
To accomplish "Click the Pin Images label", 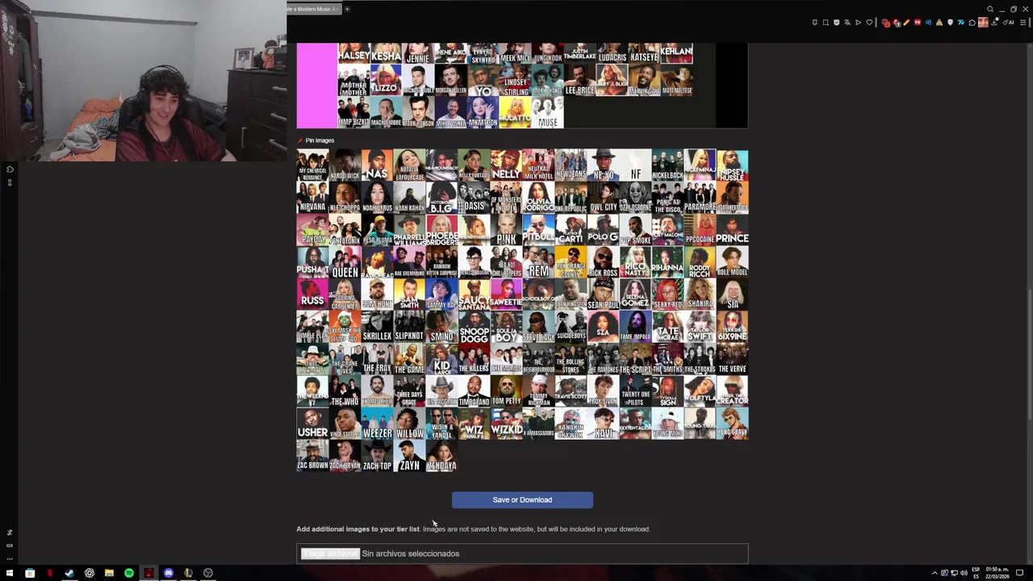I will click(x=320, y=140).
